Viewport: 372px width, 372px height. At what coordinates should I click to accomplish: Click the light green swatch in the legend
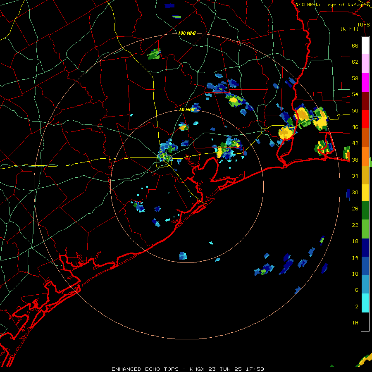365,229
